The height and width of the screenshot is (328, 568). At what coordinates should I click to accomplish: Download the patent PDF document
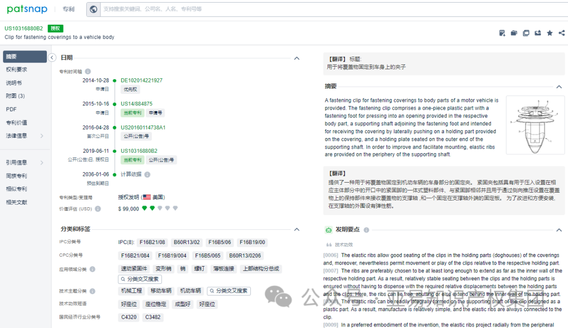(502, 33)
